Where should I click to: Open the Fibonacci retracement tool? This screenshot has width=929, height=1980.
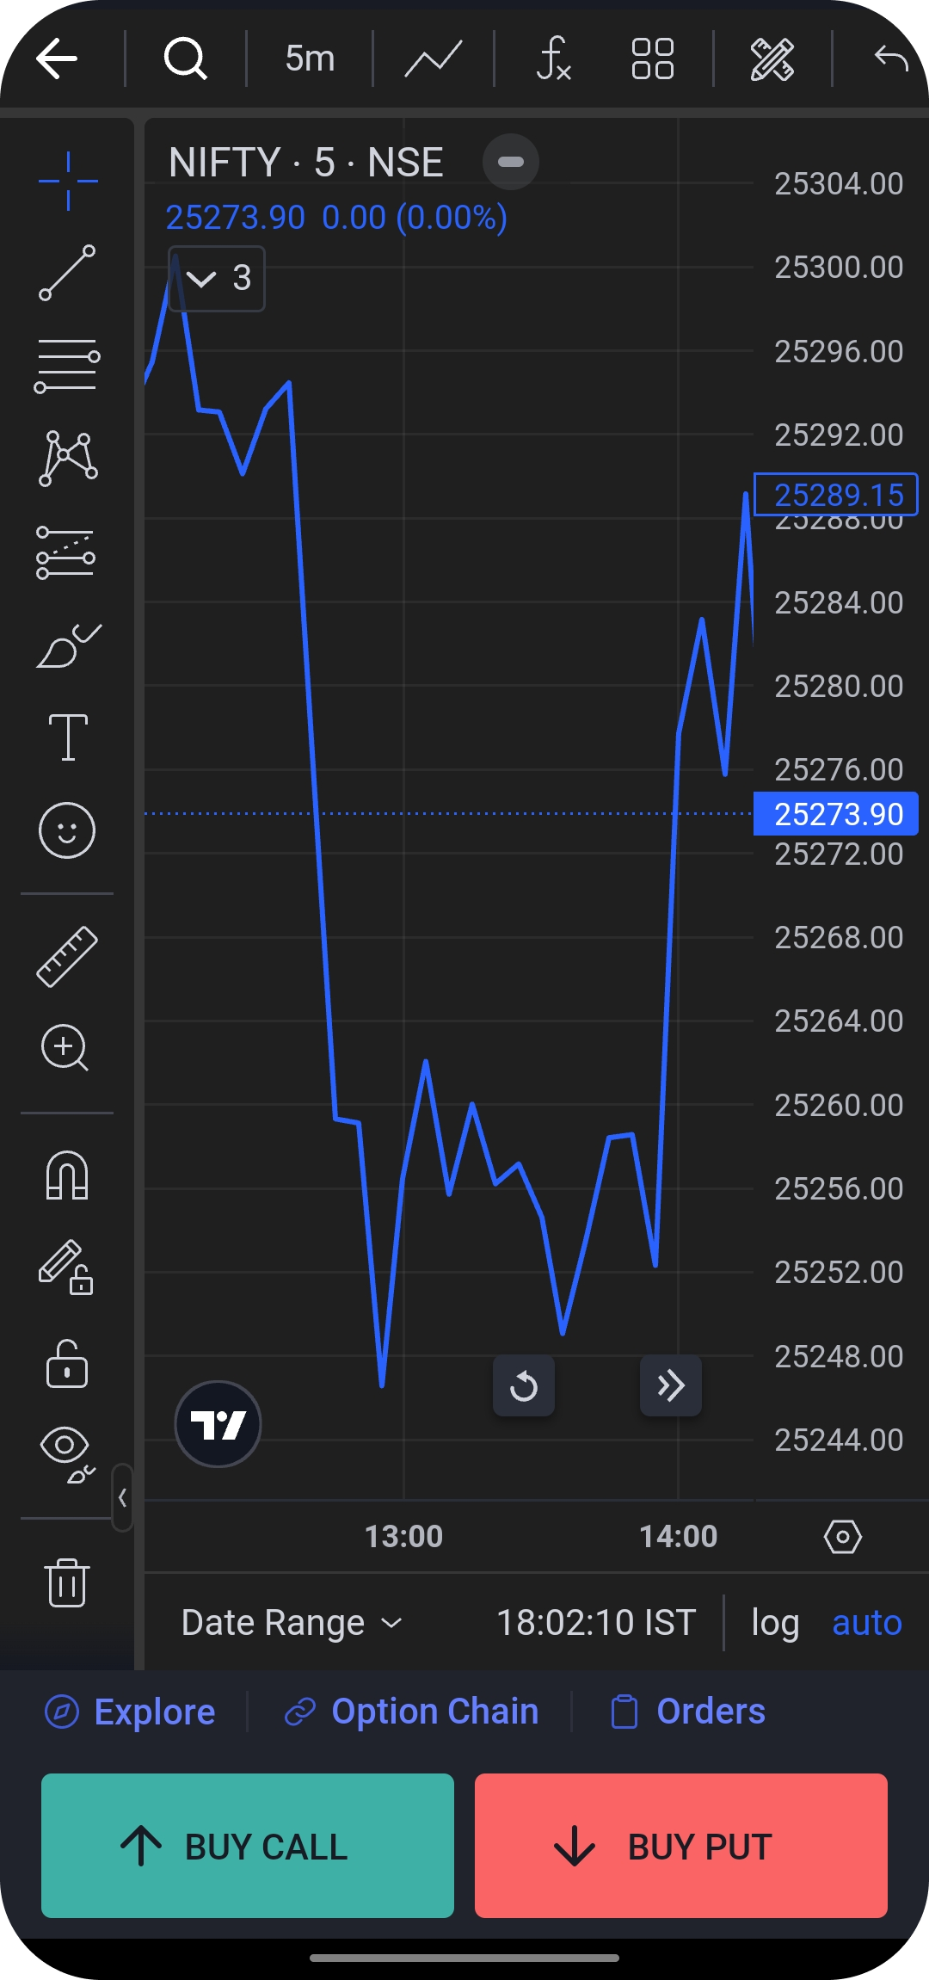coord(67,366)
